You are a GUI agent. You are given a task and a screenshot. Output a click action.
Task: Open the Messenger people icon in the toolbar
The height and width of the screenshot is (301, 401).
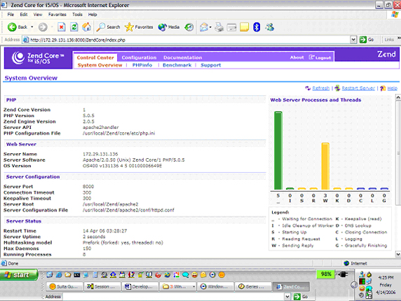coord(270,27)
